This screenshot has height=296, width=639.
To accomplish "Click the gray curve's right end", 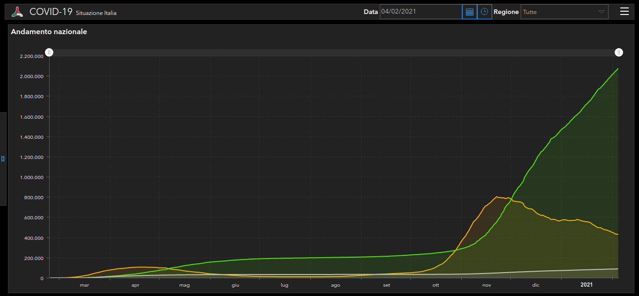I will 617,269.
